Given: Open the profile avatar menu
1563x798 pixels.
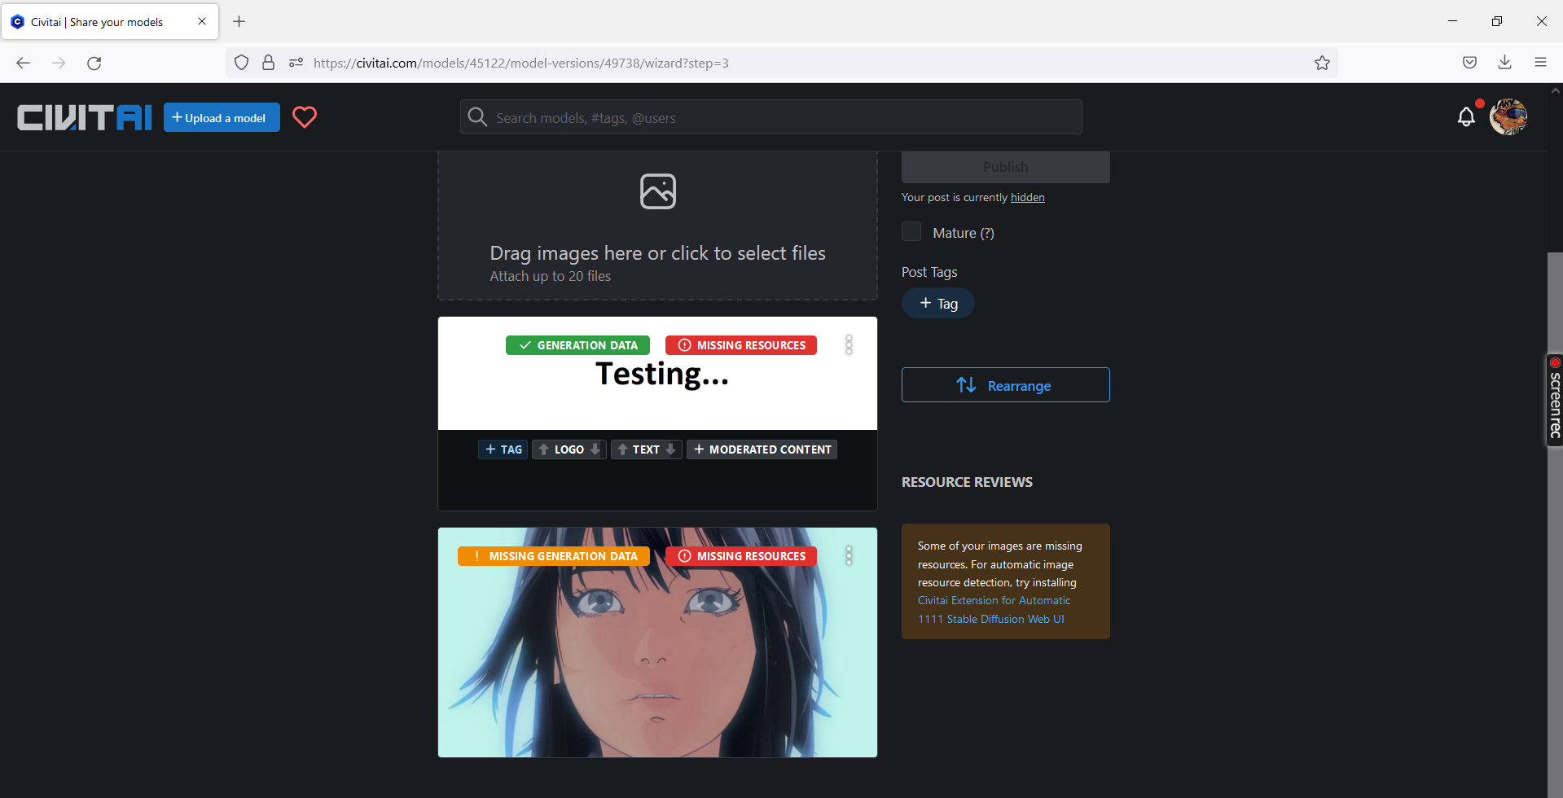Looking at the screenshot, I should [1508, 116].
